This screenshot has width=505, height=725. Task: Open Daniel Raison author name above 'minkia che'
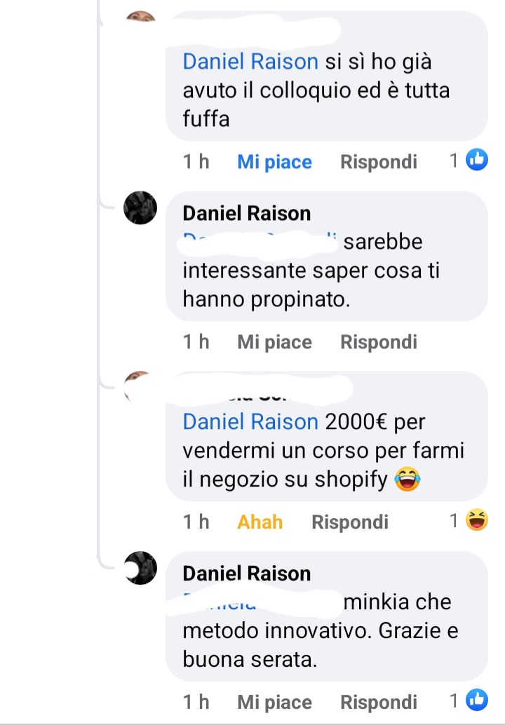click(x=246, y=574)
